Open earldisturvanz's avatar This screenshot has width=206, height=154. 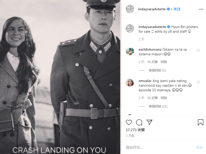pyautogui.click(x=130, y=51)
